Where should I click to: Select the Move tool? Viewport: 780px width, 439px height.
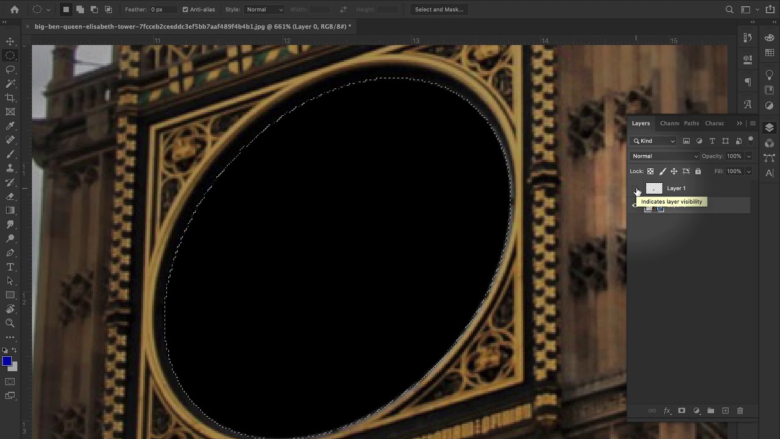tap(10, 41)
